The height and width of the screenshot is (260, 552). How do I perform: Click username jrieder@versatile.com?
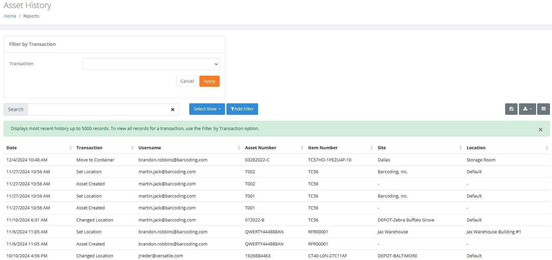tap(161, 256)
